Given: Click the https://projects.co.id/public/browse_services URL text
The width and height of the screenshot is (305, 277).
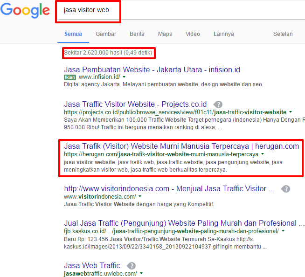Looking at the screenshot, I should pyautogui.click(x=175, y=112).
